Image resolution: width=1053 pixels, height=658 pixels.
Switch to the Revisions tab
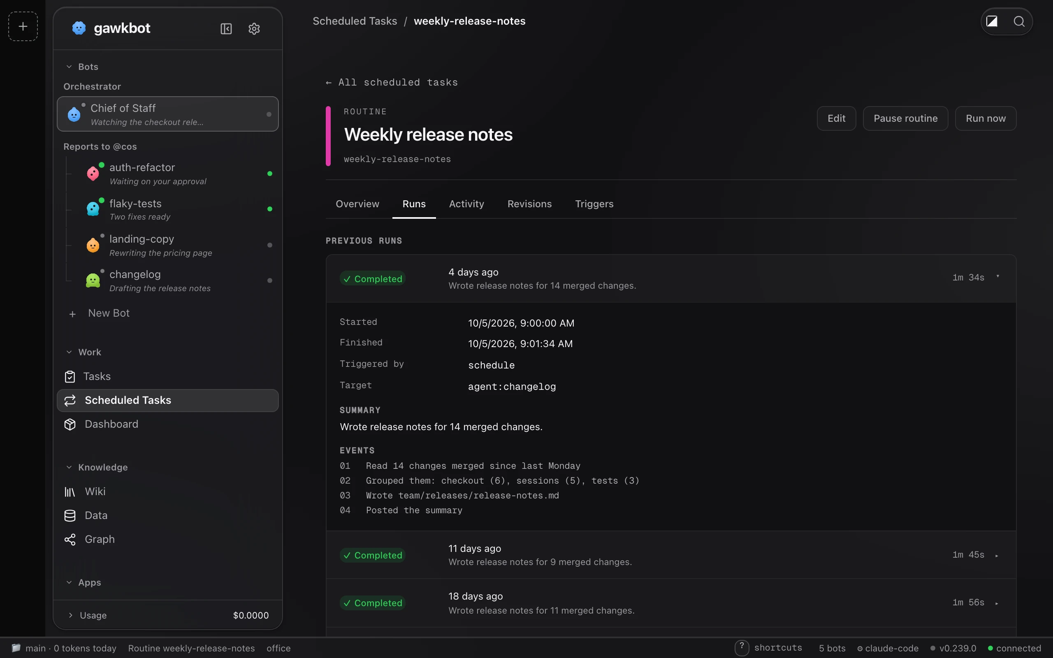click(x=529, y=204)
